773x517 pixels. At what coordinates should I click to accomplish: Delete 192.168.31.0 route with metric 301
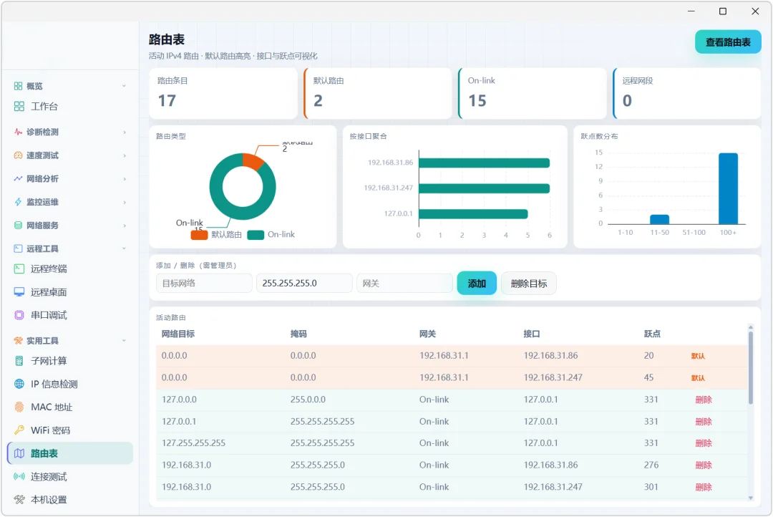point(704,488)
